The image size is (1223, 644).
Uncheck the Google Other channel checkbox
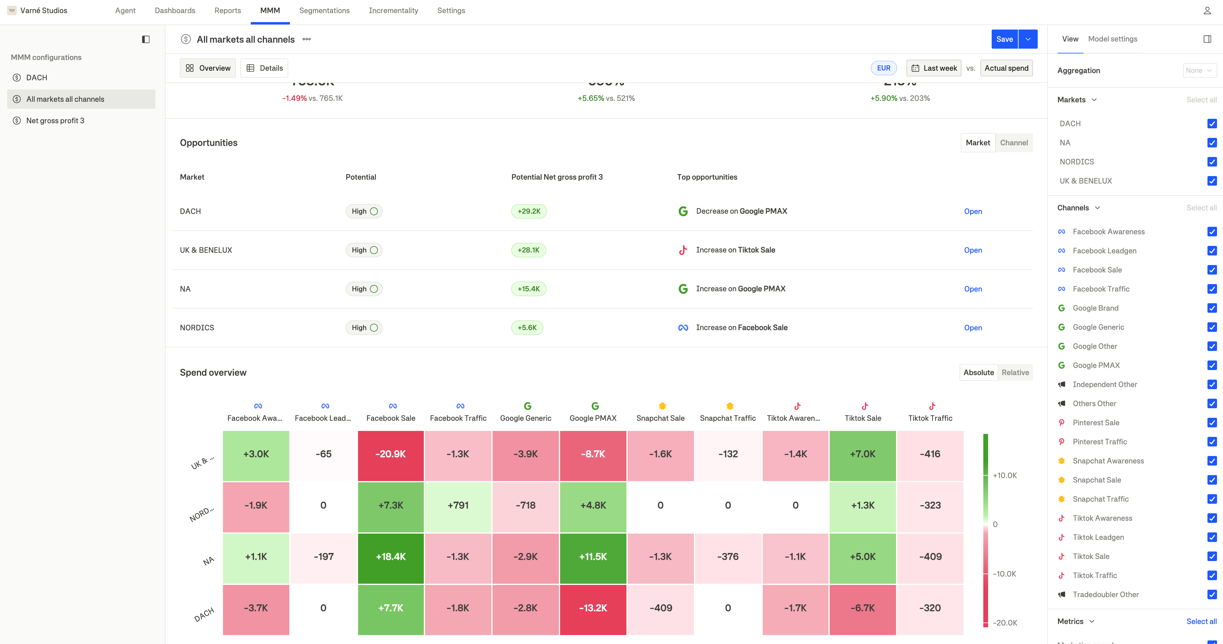1212,346
